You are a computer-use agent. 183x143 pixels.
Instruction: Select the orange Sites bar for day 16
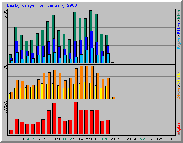click(92, 82)
